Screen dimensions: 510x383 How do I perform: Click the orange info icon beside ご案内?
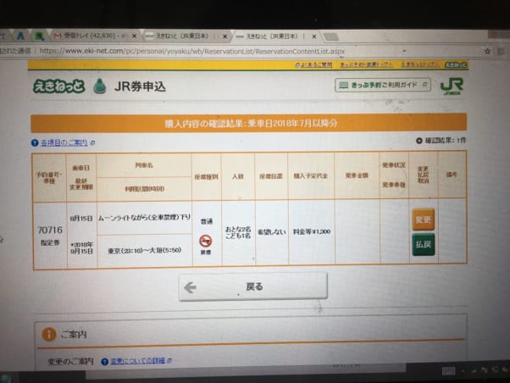(49, 334)
